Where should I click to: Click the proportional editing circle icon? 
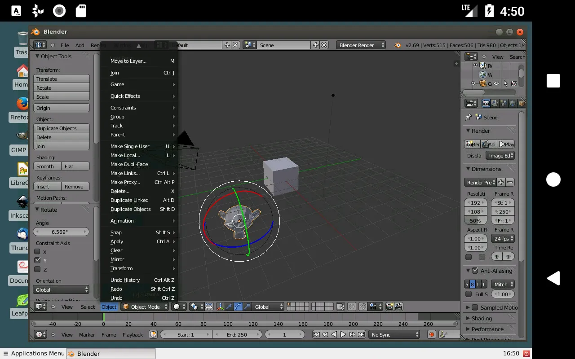point(352,307)
